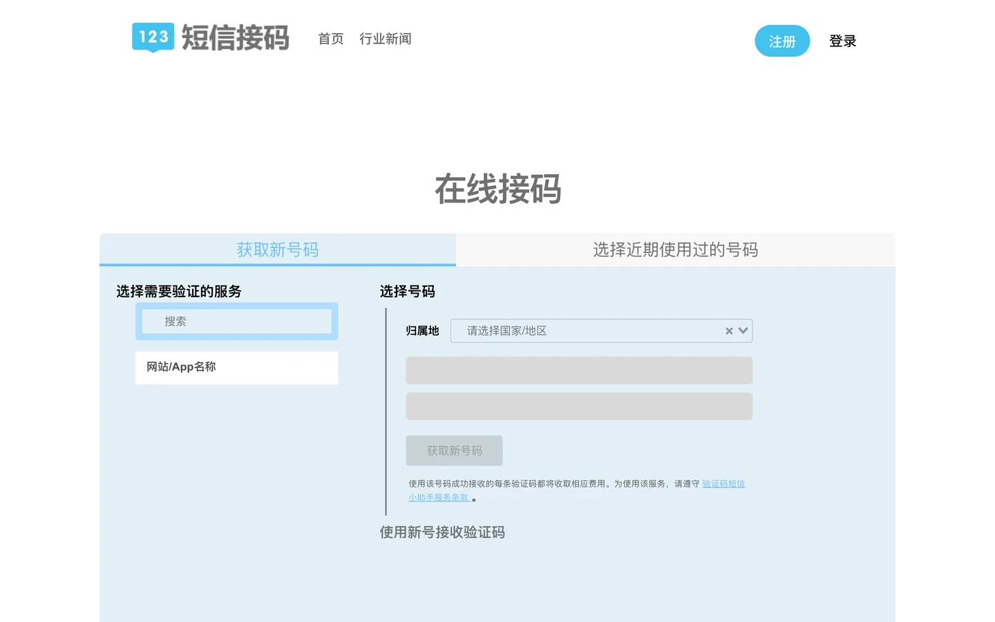Focus the 搜索 service search field
995x622 pixels.
pyautogui.click(x=236, y=321)
